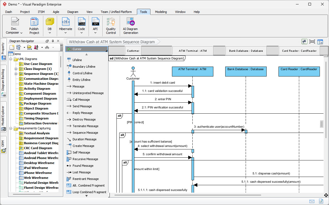Screen dimensions: 329x205
Task: Click the diagram horizontal scrollbar
Action: coord(188,195)
